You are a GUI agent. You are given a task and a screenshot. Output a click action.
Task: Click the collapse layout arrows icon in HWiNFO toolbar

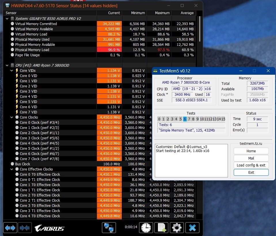(25, 228)
